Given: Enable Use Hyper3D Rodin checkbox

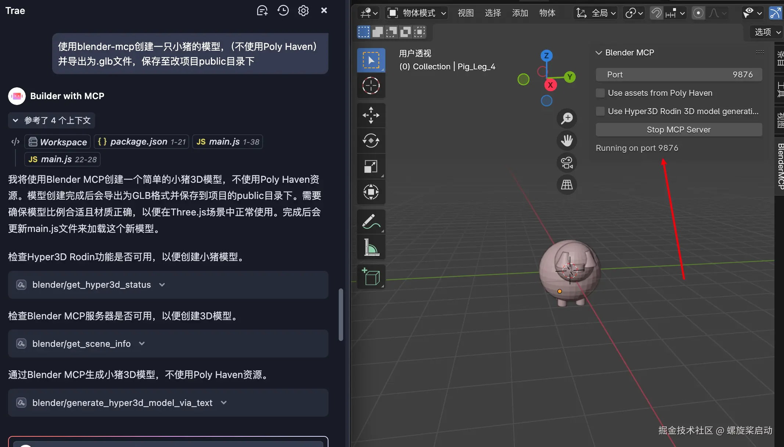Looking at the screenshot, I should tap(600, 112).
